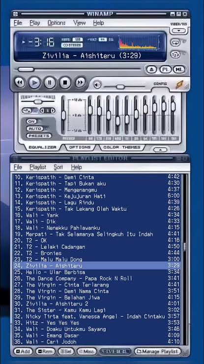This screenshot has width=204, height=364.
Task: Pause the current song
Action: click(50, 83)
